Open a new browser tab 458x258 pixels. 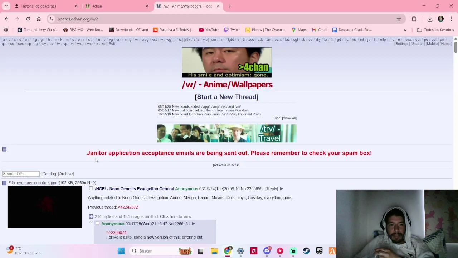point(229,6)
